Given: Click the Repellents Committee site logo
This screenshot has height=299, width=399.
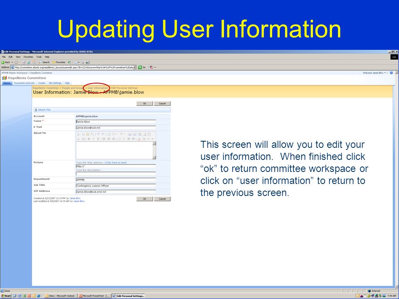Looking at the screenshot, I should pyautogui.click(x=4, y=78).
